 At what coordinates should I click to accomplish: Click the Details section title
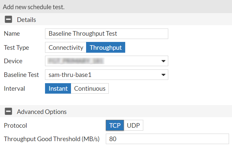26,20
